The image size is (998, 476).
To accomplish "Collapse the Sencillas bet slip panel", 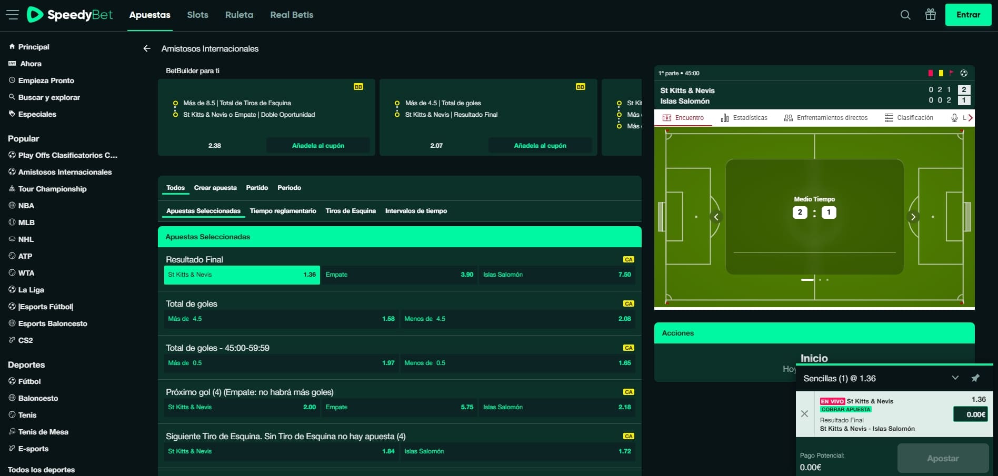I will click(955, 378).
